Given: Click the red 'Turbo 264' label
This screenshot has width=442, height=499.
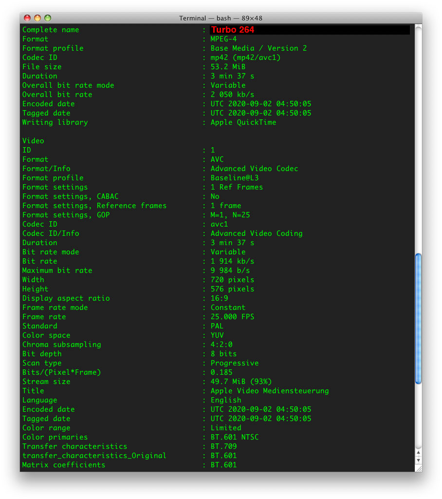Looking at the screenshot, I should pyautogui.click(x=233, y=30).
